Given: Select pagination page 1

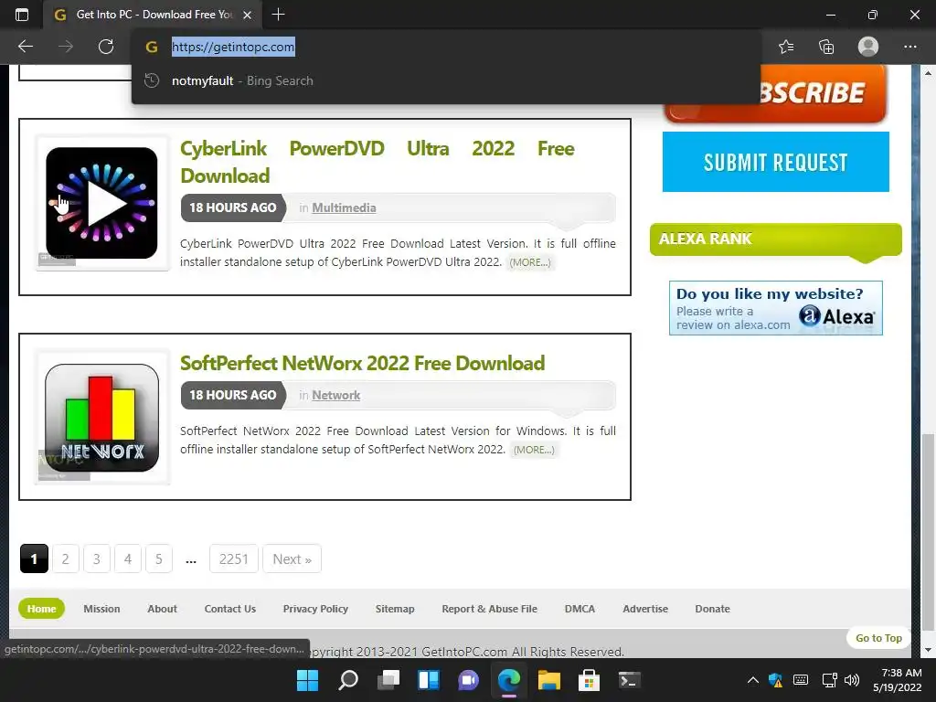Looking at the screenshot, I should [x=34, y=558].
